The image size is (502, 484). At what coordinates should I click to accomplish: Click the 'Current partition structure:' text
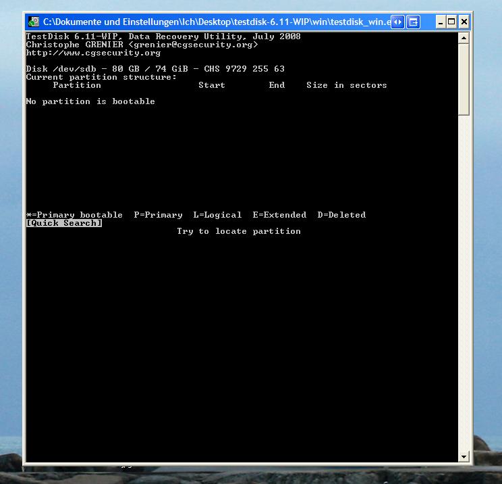click(101, 77)
